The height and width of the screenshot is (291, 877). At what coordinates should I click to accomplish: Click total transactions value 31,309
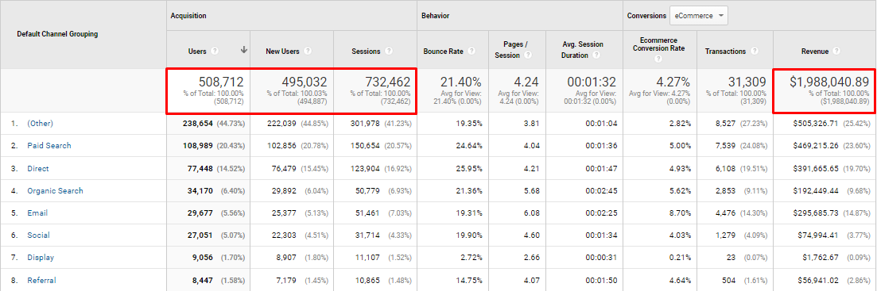tap(748, 82)
